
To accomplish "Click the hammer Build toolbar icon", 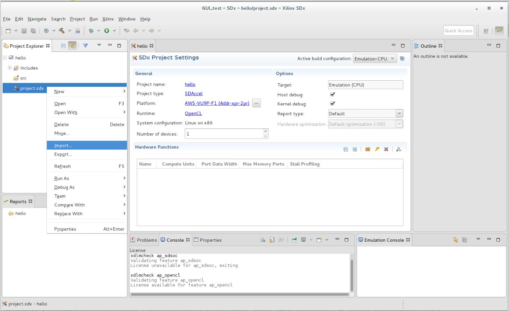I will pos(61,31).
